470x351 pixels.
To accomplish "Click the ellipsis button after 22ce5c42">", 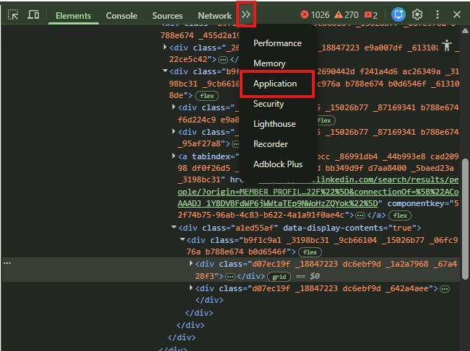I will pos(223,60).
